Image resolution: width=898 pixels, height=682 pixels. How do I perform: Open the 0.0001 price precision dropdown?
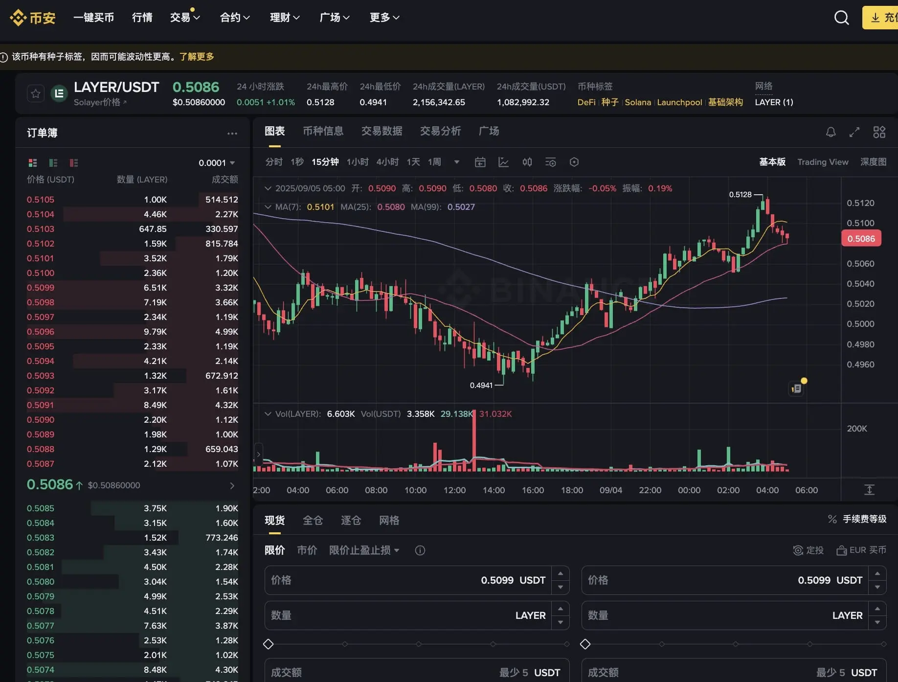click(x=217, y=163)
